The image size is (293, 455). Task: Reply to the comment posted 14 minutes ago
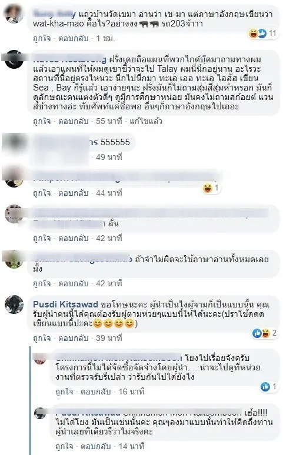click(x=96, y=446)
